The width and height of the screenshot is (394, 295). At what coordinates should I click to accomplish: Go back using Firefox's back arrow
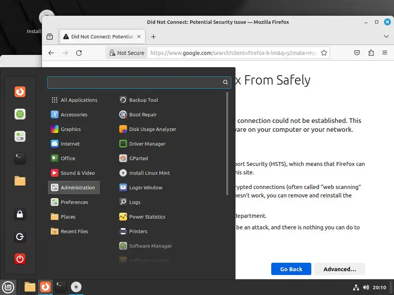pos(51,53)
